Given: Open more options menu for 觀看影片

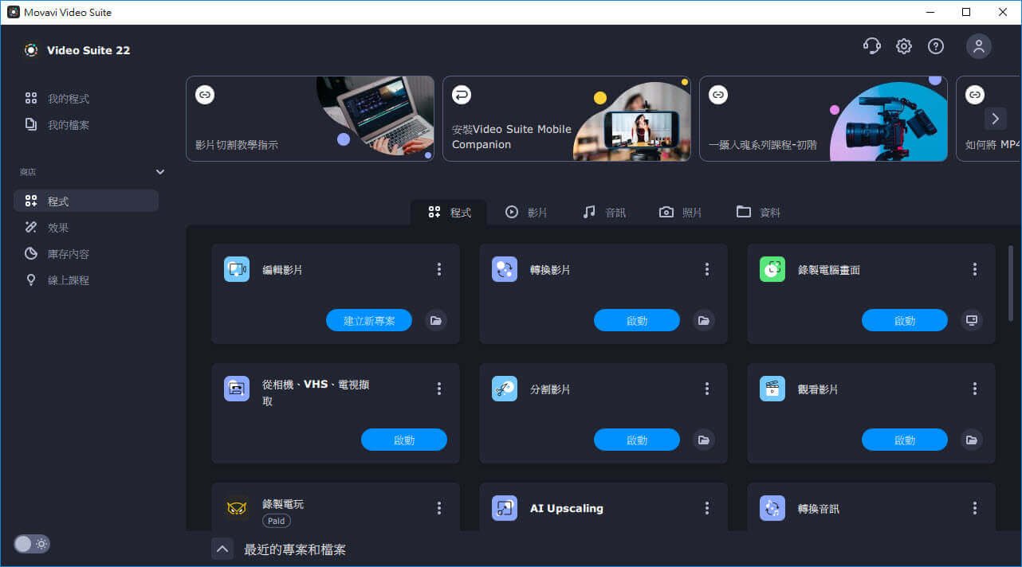Looking at the screenshot, I should 975,389.
